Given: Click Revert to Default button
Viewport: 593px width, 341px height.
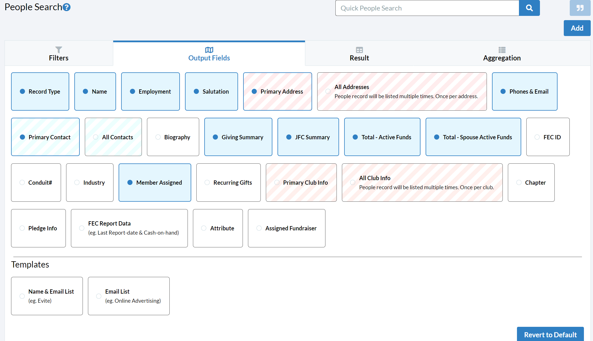Looking at the screenshot, I should 550,334.
